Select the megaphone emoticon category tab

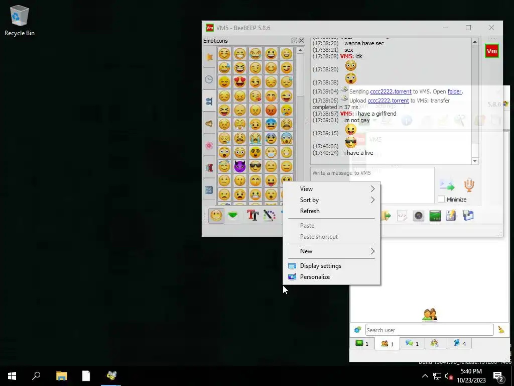(209, 124)
